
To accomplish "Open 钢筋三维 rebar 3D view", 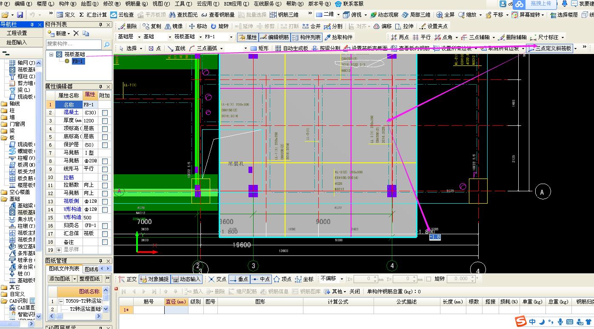I will tap(284, 14).
